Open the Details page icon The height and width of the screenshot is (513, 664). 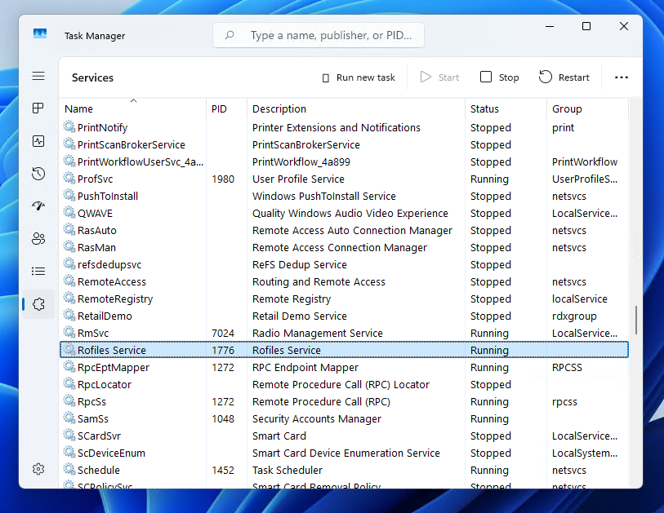point(38,271)
